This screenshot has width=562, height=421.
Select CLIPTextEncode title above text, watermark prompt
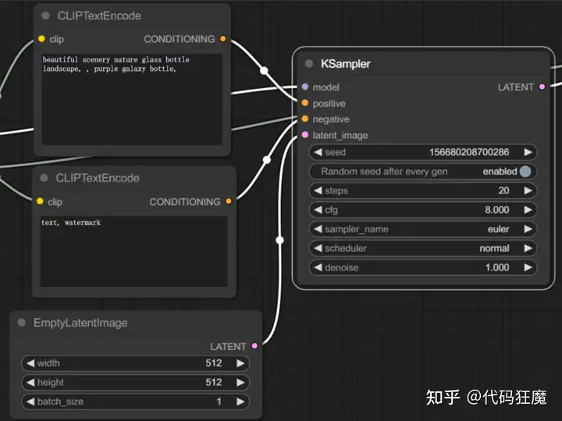coord(98,178)
